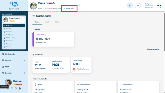This screenshot has width=165, height=93.
Task: Click the Manage badge under Dougal Haggerty
Action: coord(12,21)
